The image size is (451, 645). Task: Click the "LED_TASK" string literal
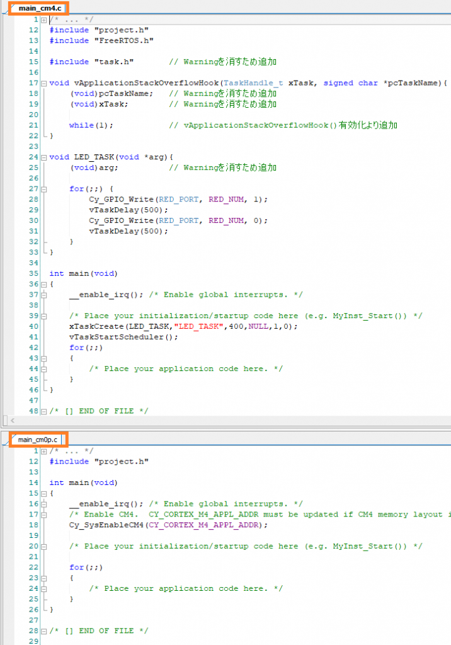[x=197, y=326]
